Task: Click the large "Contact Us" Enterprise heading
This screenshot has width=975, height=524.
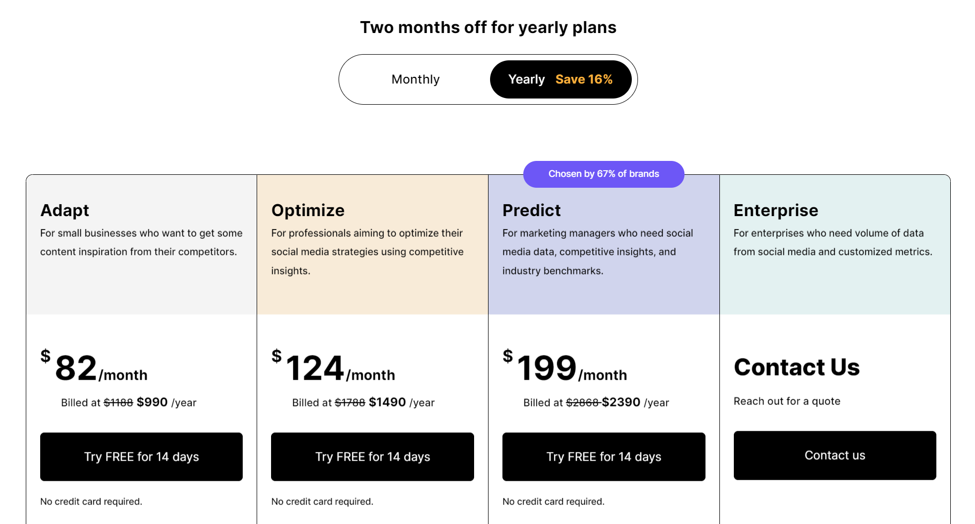Action: coord(797,367)
